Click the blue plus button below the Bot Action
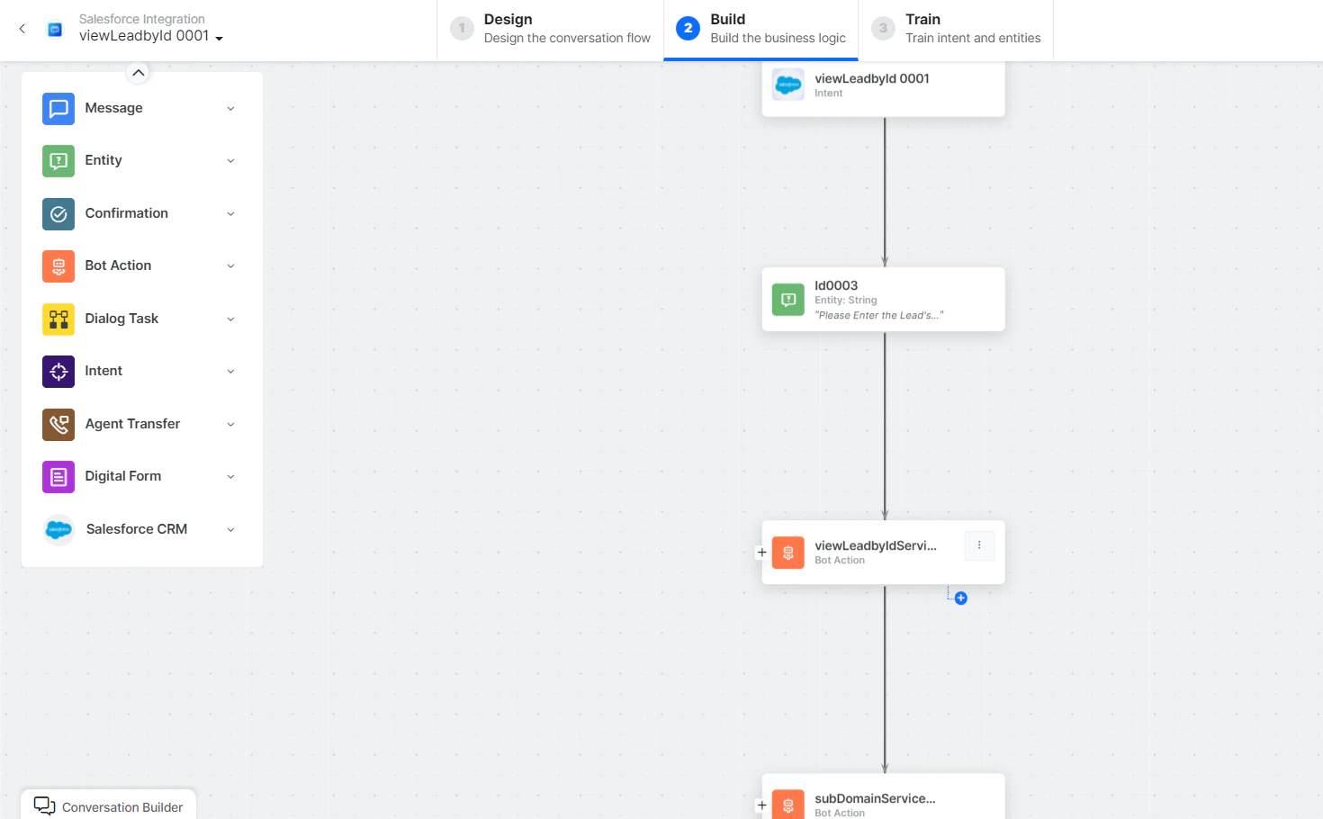 point(959,598)
